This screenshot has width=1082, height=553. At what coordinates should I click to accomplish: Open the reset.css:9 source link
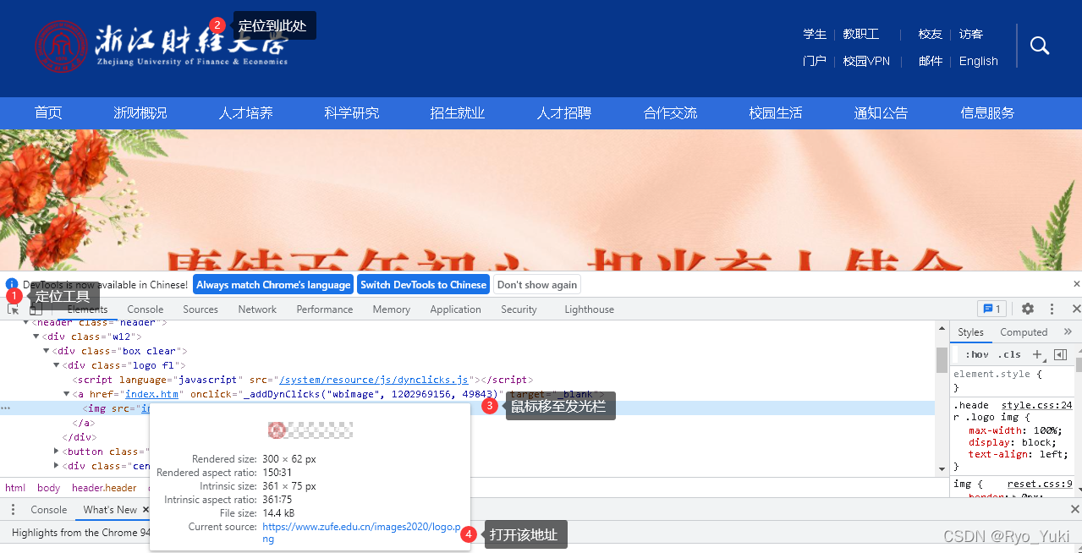click(1040, 484)
